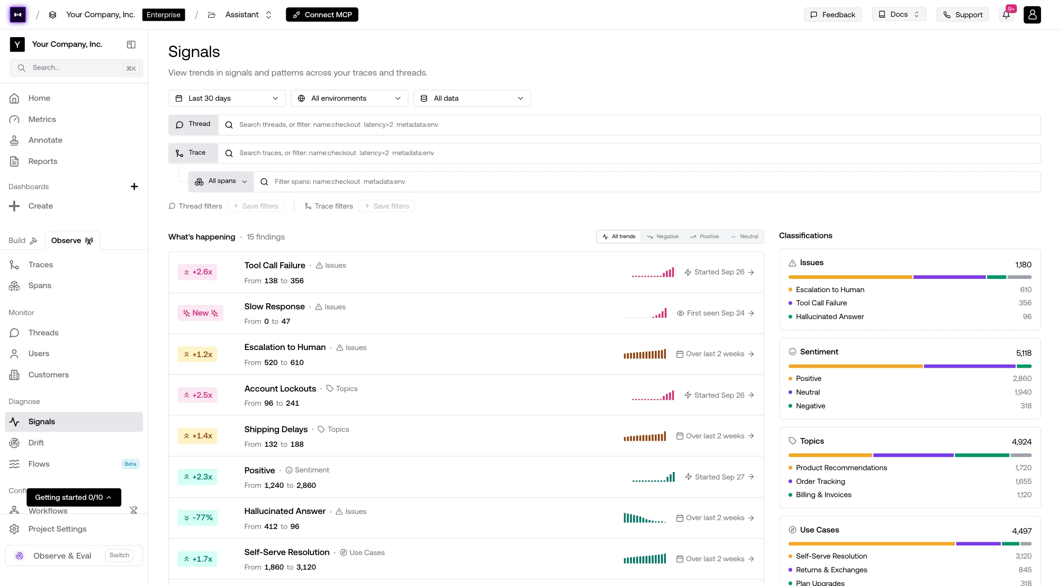Click the Issues classification distribution bar
Viewport: 1061px width, 586px height.
point(910,277)
